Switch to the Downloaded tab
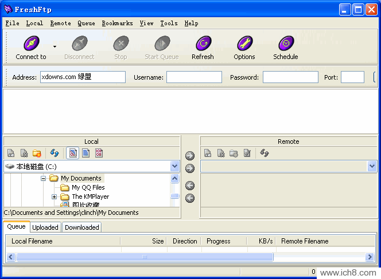381x279 pixels. pos(82,227)
